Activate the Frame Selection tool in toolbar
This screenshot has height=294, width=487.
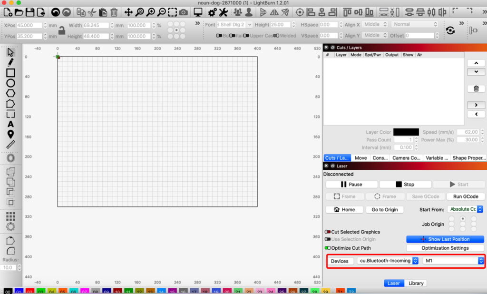click(172, 13)
